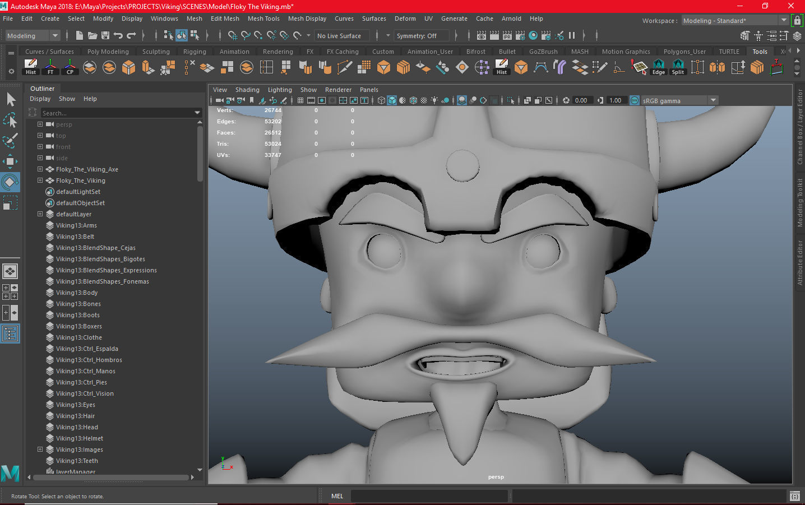Pick the Paint Selection brush tool
The height and width of the screenshot is (505, 805).
(10, 140)
